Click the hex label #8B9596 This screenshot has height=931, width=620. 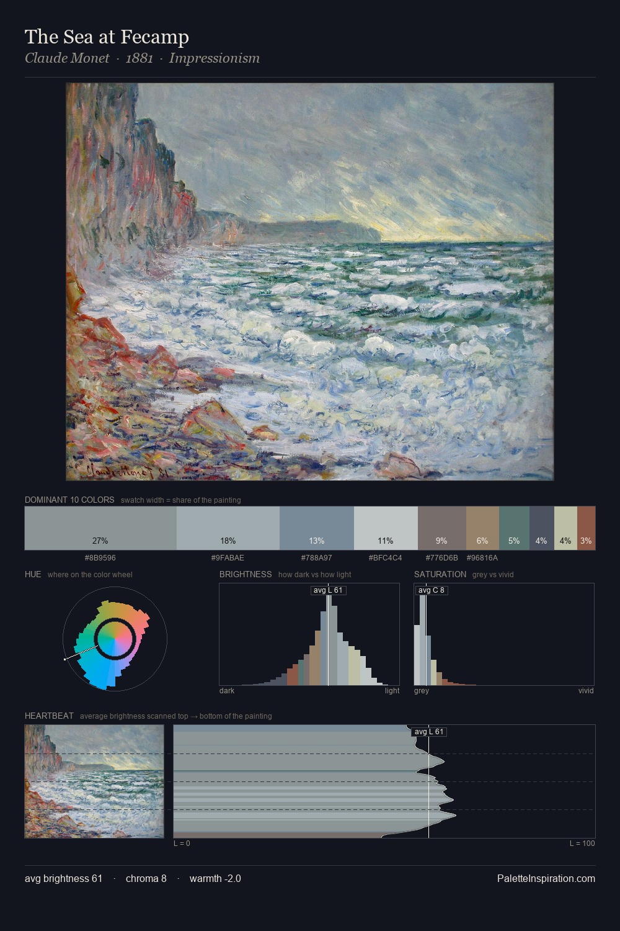(x=100, y=558)
